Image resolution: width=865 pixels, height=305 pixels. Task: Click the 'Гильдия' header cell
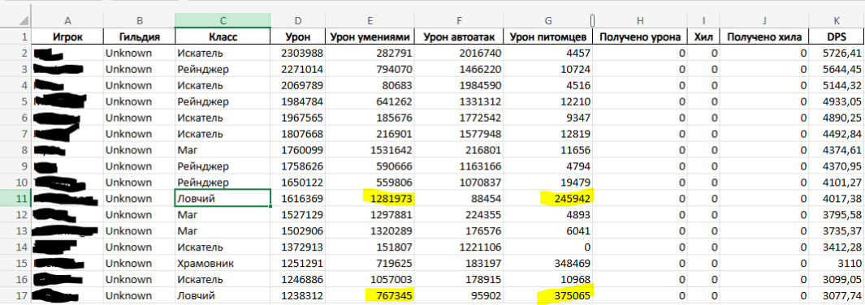[140, 37]
